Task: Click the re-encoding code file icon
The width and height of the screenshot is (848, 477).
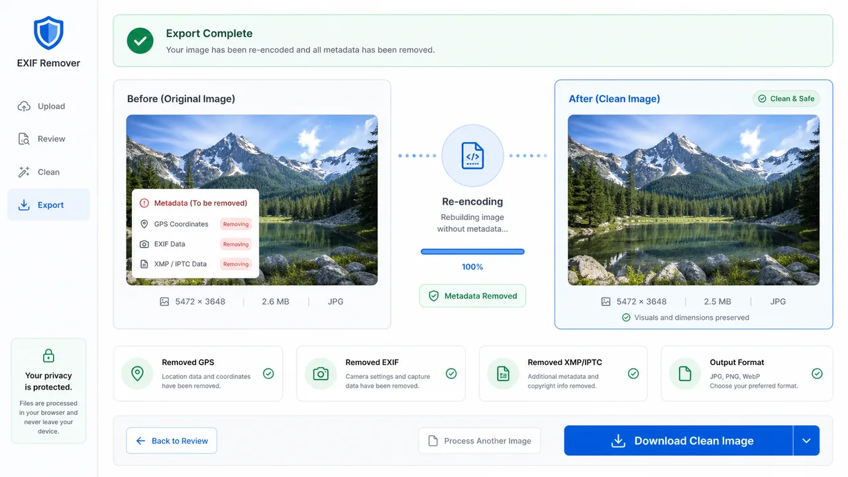Action: [472, 156]
